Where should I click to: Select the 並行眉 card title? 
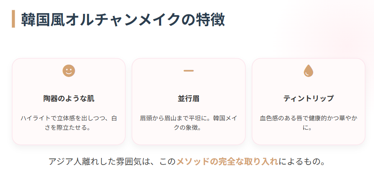pyautogui.click(x=189, y=99)
